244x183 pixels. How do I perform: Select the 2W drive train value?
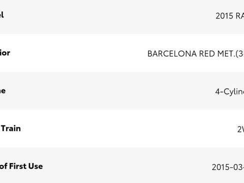click(240, 129)
